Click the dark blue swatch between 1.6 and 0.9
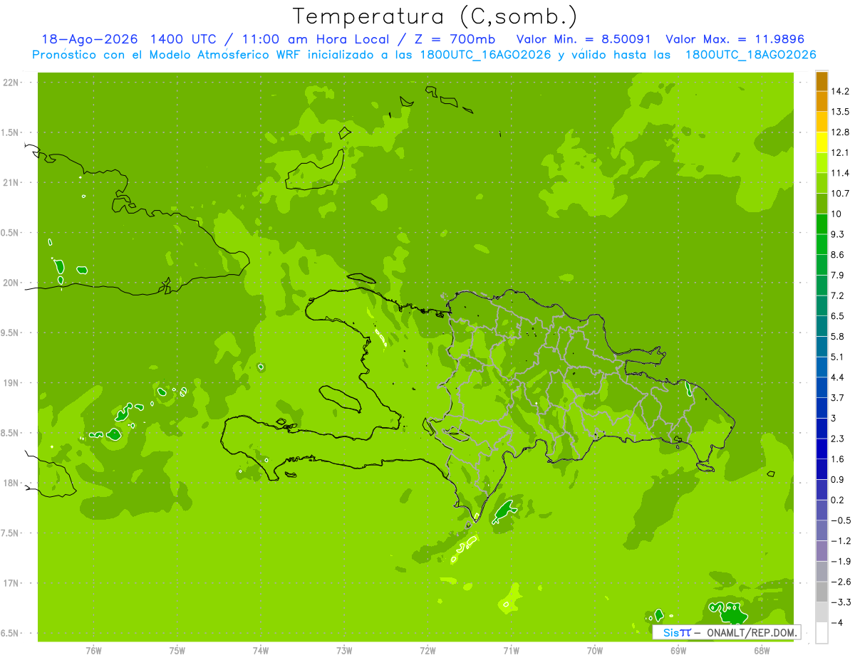Viewport: 855px width, 660px height. pos(822,469)
